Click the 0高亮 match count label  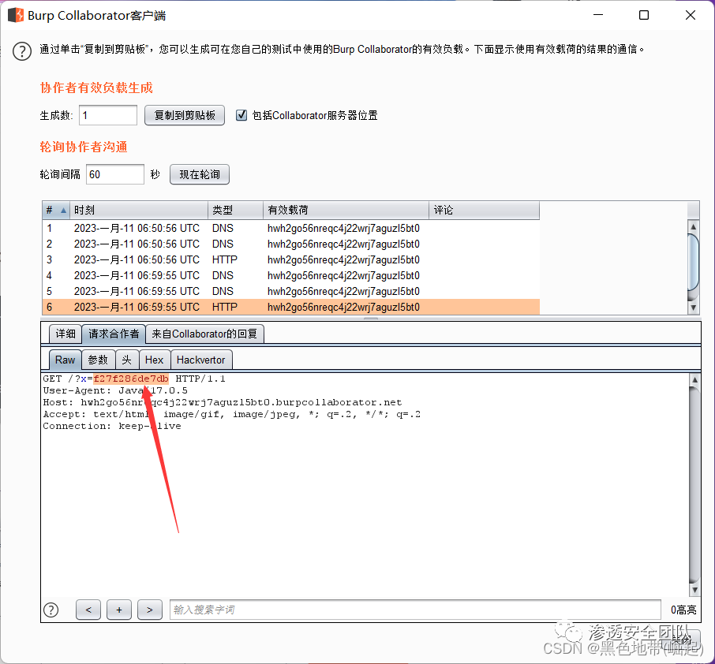[x=683, y=610]
